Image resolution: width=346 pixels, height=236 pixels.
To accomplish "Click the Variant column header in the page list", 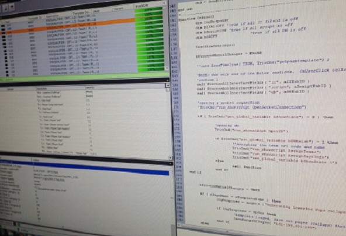I will pyautogui.click(x=123, y=9).
